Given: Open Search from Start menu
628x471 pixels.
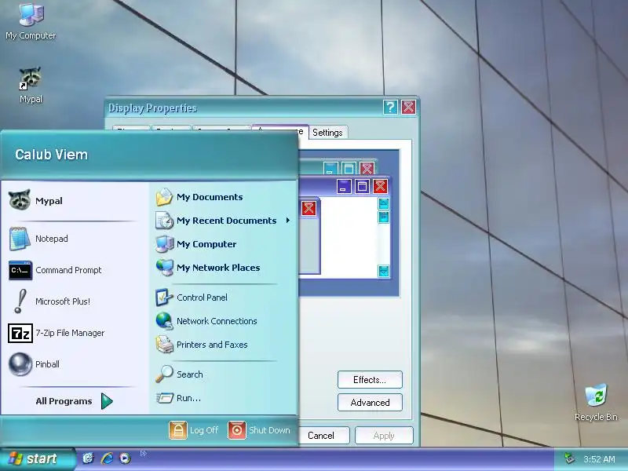Looking at the screenshot, I should (224, 374).
